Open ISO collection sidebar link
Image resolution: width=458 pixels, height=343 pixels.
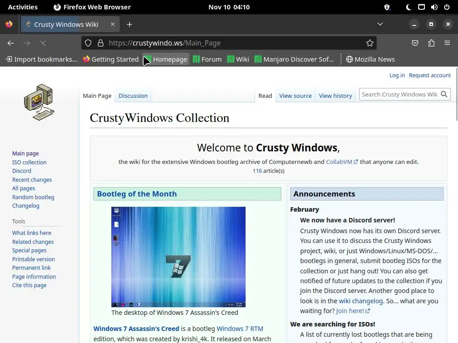[x=29, y=162]
